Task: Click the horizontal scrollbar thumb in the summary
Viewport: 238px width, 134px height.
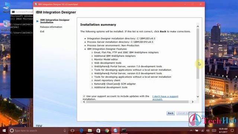Action: [137, 102]
